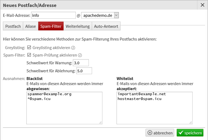The width and height of the screenshot is (208, 140).
Task: Focus the Schwellwert für Ablehnung field
Action: [84, 71]
